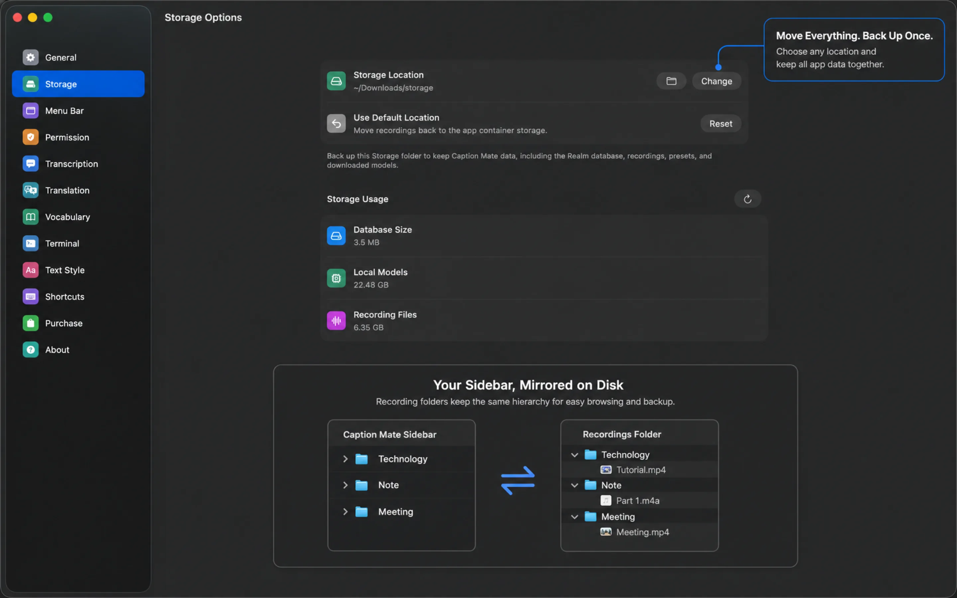Switch to Transcription settings
This screenshot has width=957, height=598.
tap(78, 164)
